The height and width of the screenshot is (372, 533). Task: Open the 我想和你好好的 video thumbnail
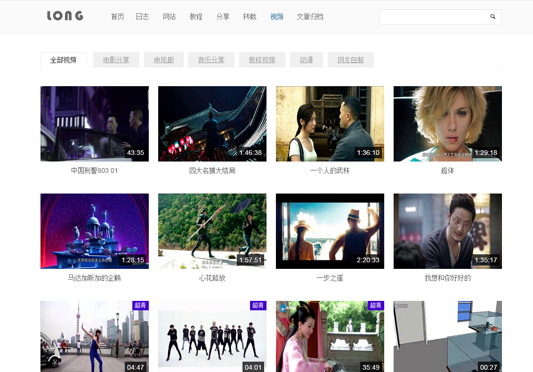click(x=448, y=231)
